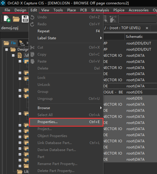Close the (root : TOP LEVEL) tab
Image resolution: width=157 pixels, height=174 pixels.
coord(147,28)
